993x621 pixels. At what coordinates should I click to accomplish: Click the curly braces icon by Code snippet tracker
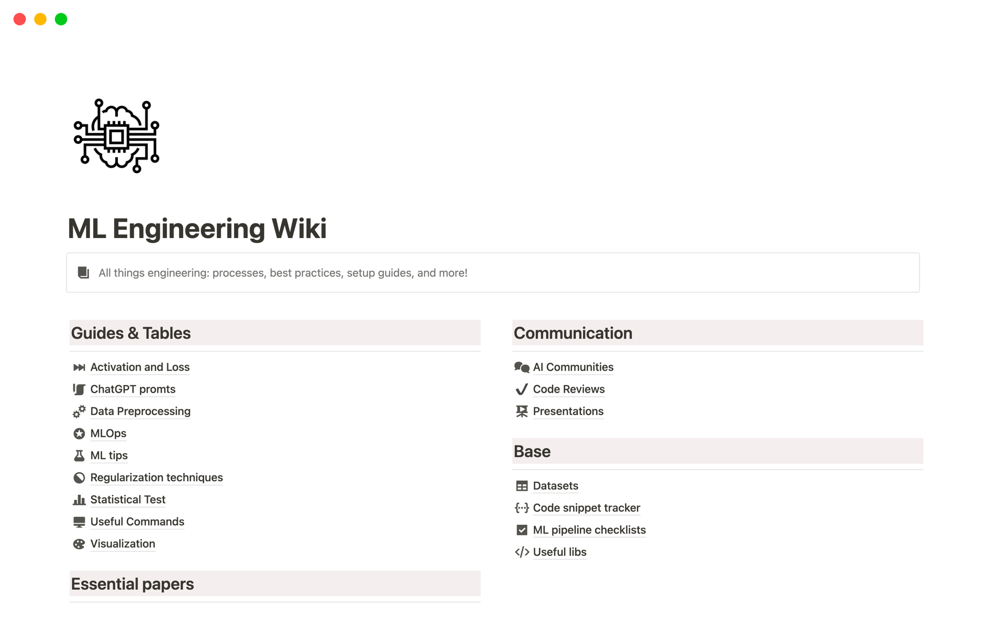[x=521, y=508]
